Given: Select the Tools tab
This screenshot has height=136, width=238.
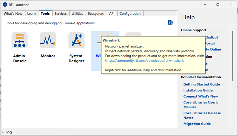Looking at the screenshot, I should [45, 13].
